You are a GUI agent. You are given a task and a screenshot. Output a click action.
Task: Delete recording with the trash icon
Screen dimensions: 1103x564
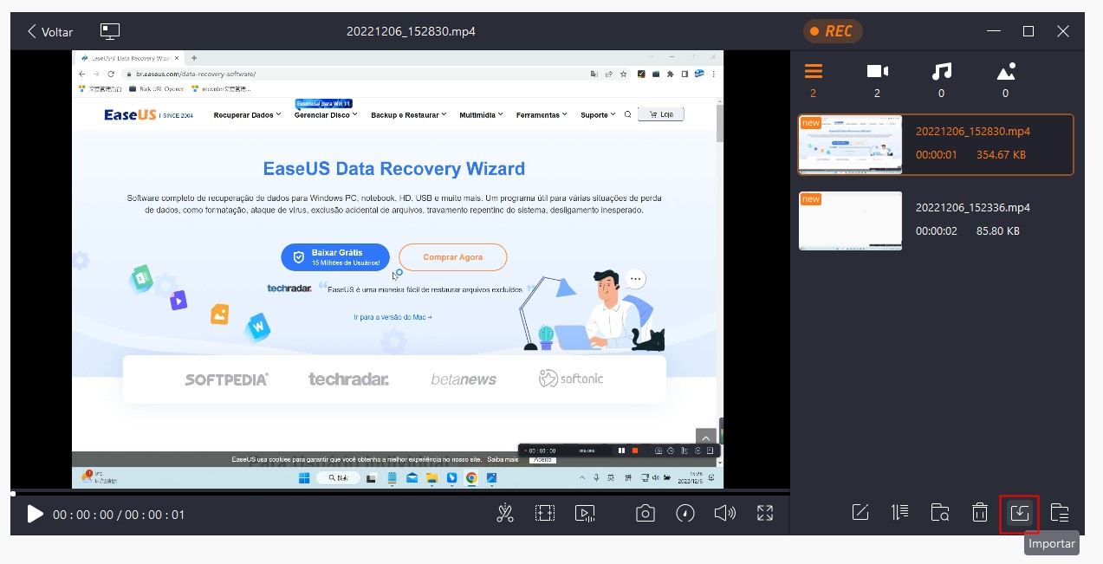click(979, 512)
